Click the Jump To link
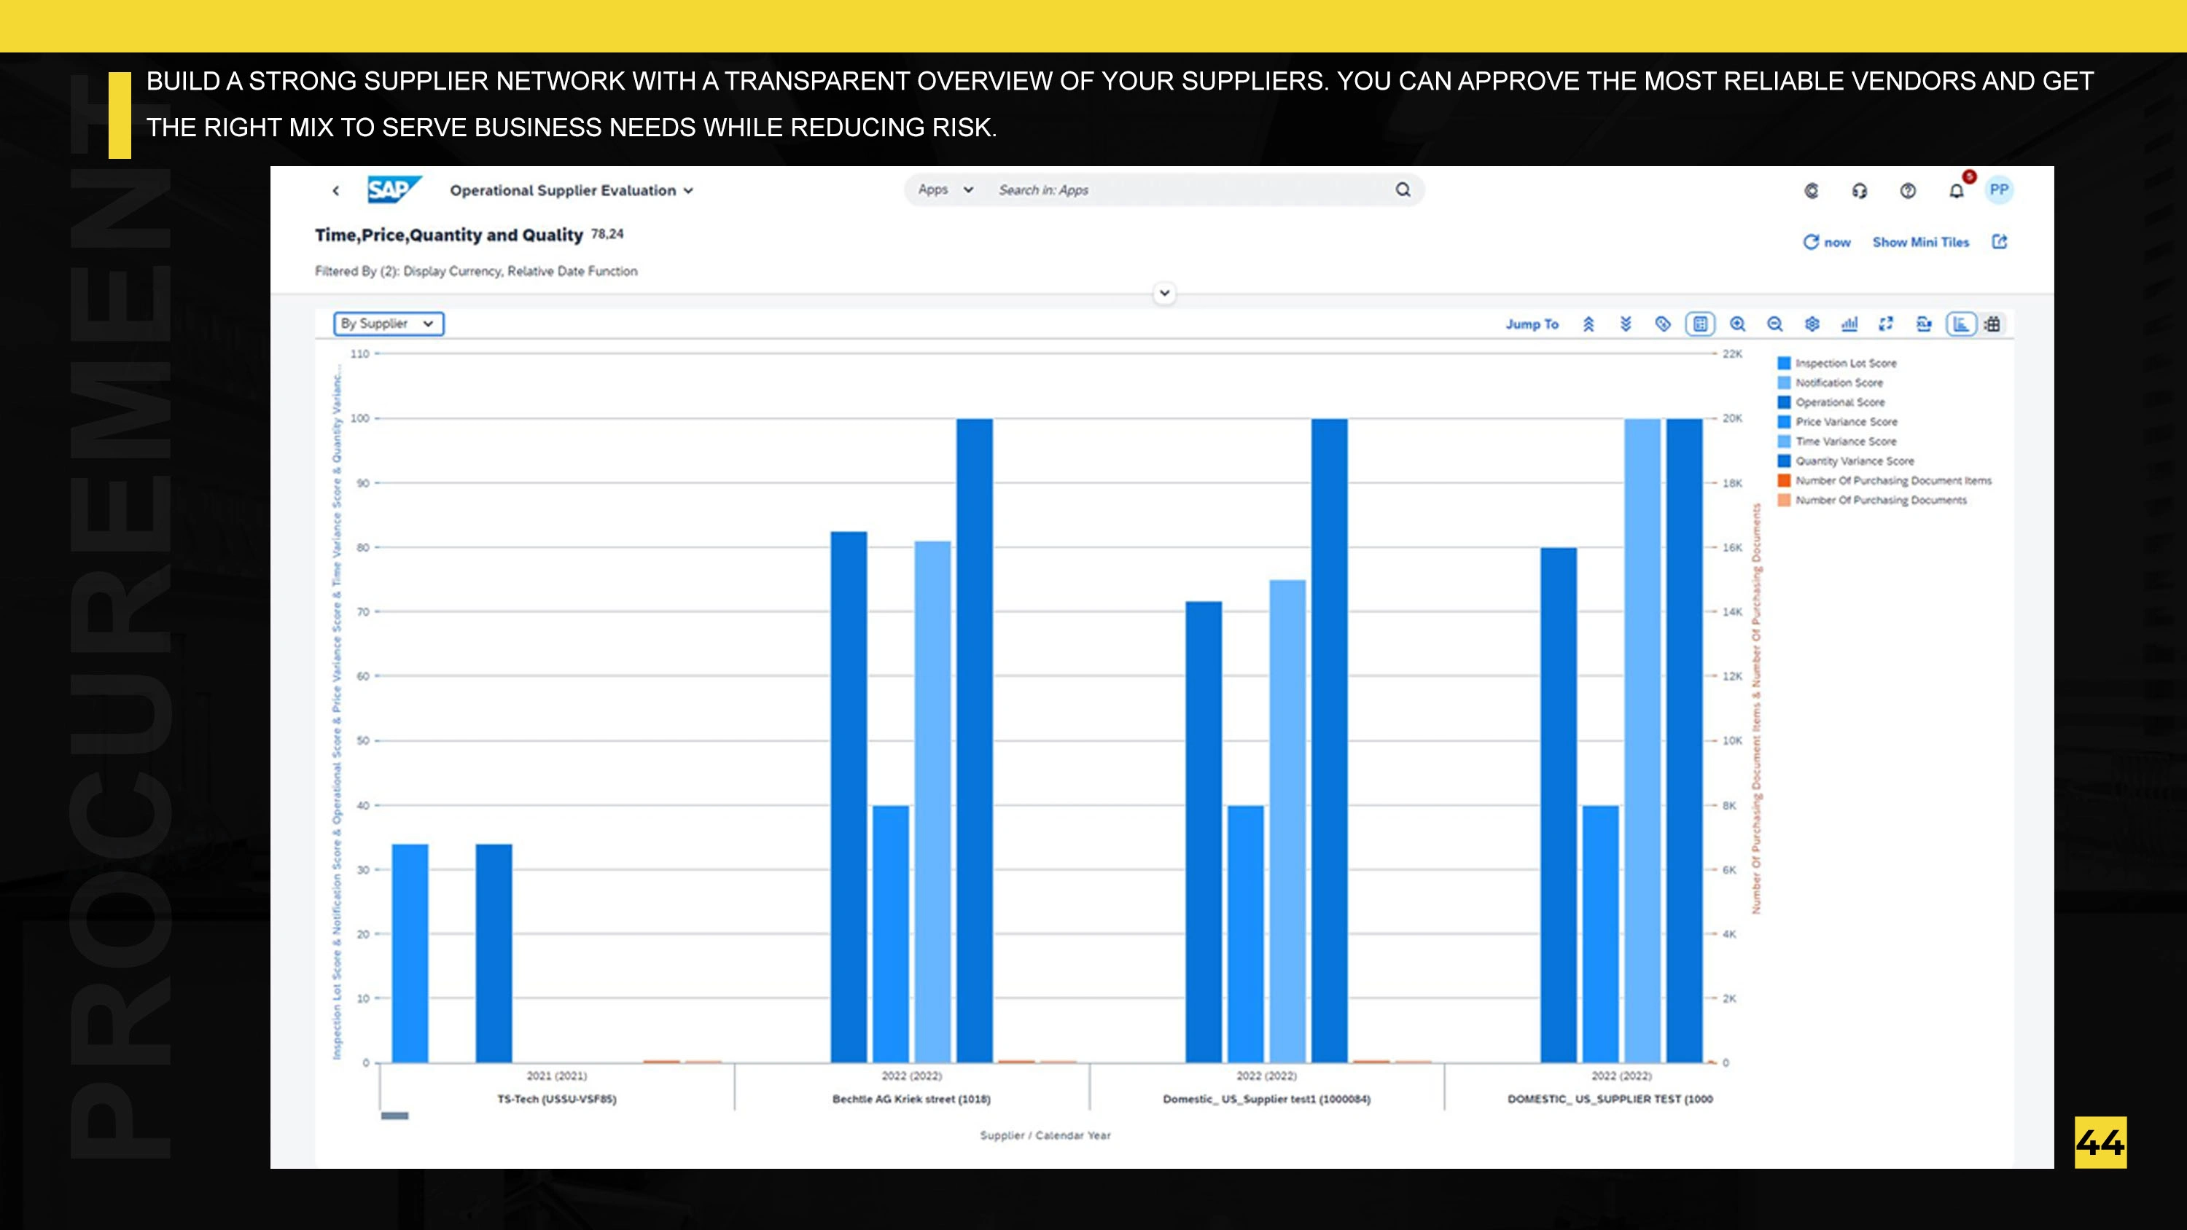Image resolution: width=2187 pixels, height=1230 pixels. click(1532, 324)
